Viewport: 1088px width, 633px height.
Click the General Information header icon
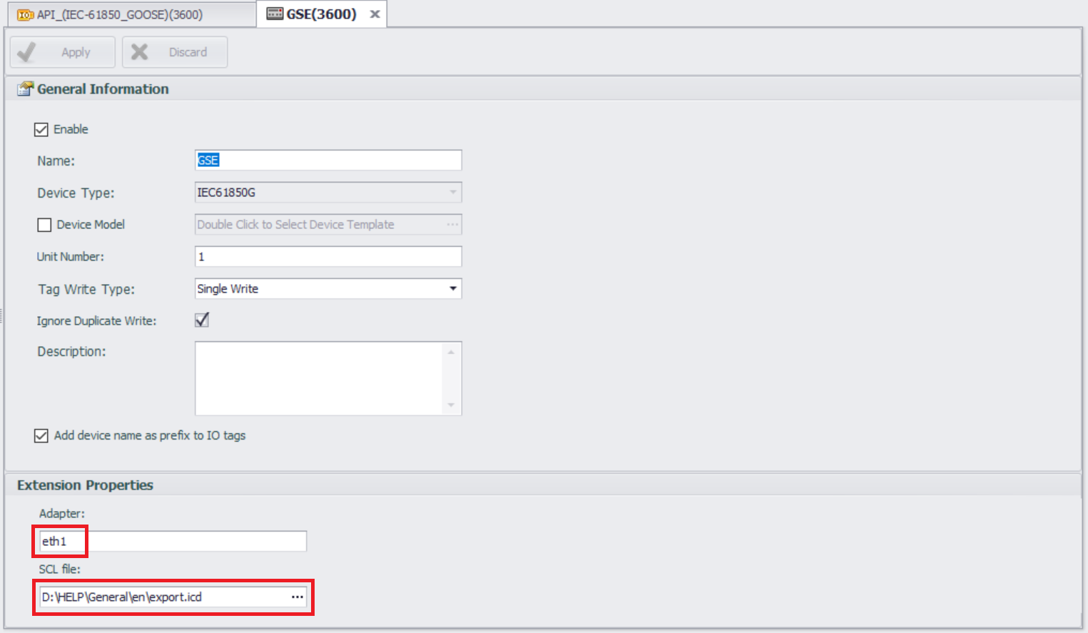26,88
